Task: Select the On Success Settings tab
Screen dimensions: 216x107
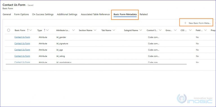Action: point(43,14)
